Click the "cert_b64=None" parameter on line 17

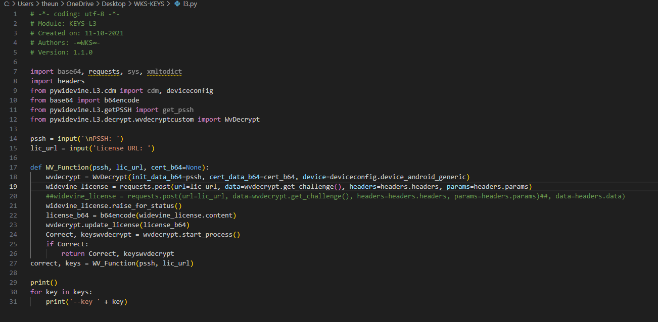click(178, 168)
